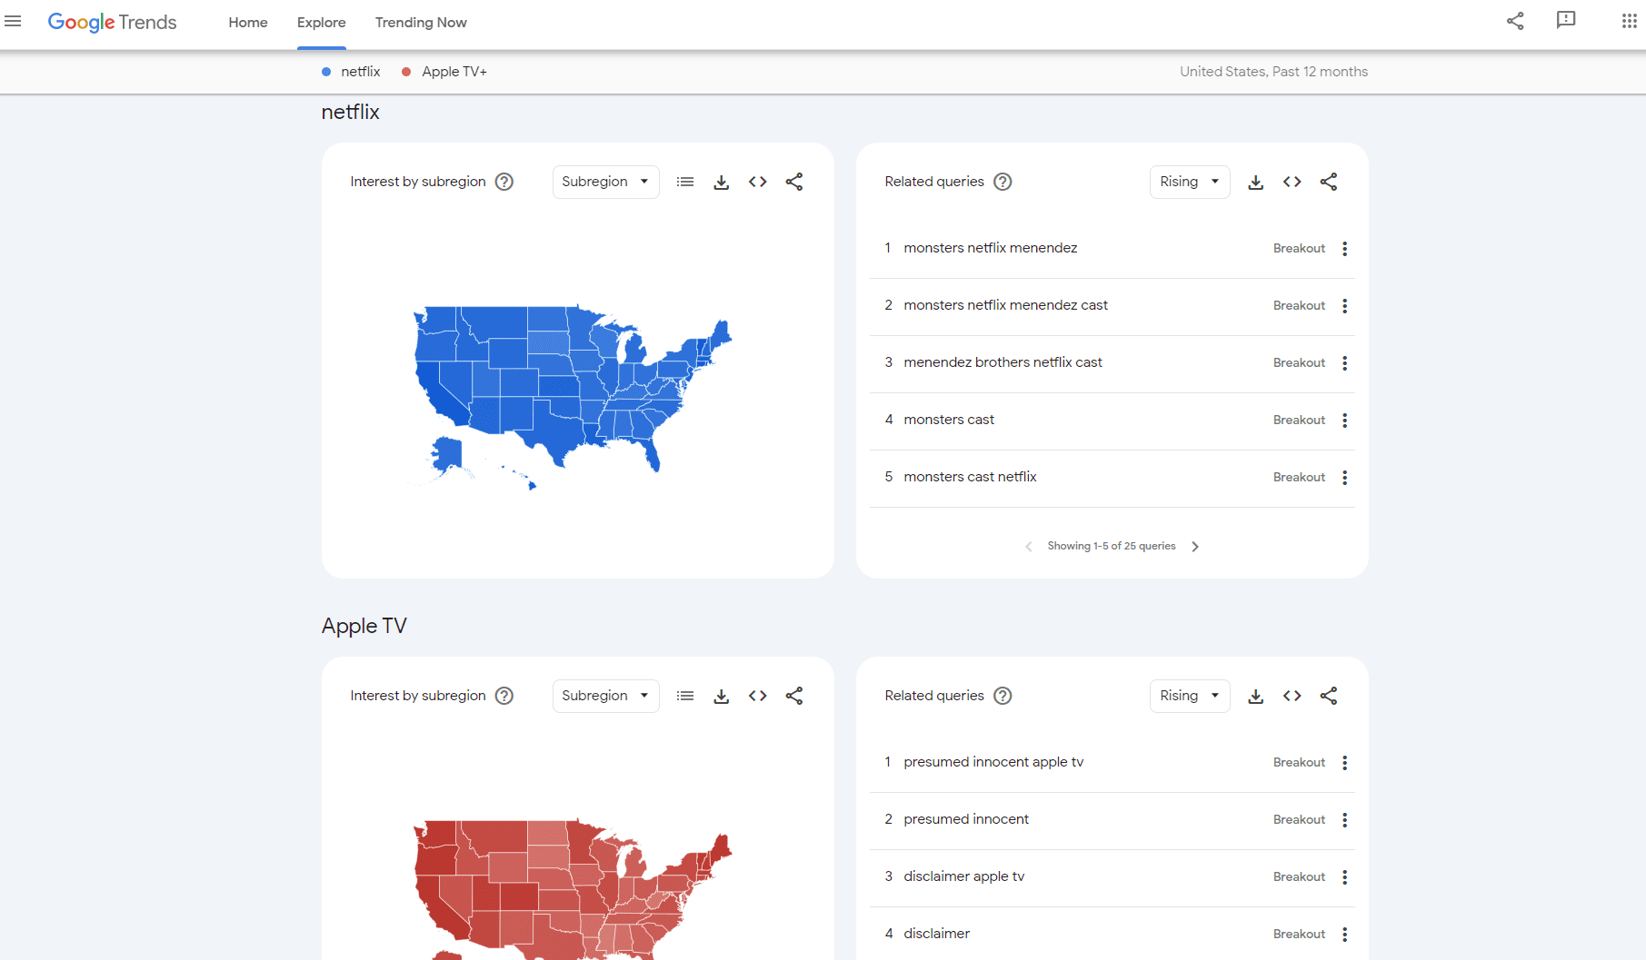This screenshot has width=1646, height=960.
Task: Open options menu for 'monsters cast' row
Action: tap(1345, 421)
